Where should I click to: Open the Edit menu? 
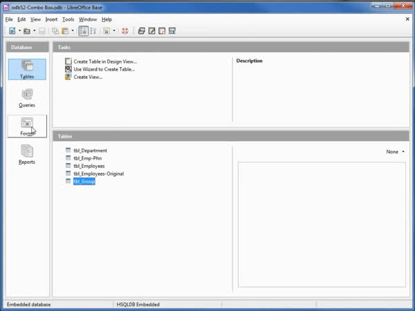[21, 19]
